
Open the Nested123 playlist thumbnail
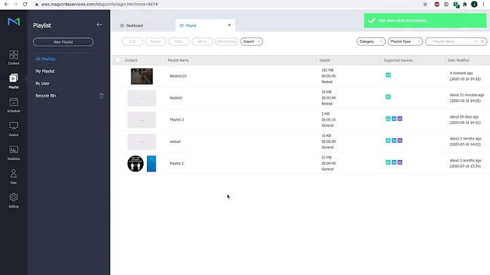(x=142, y=76)
